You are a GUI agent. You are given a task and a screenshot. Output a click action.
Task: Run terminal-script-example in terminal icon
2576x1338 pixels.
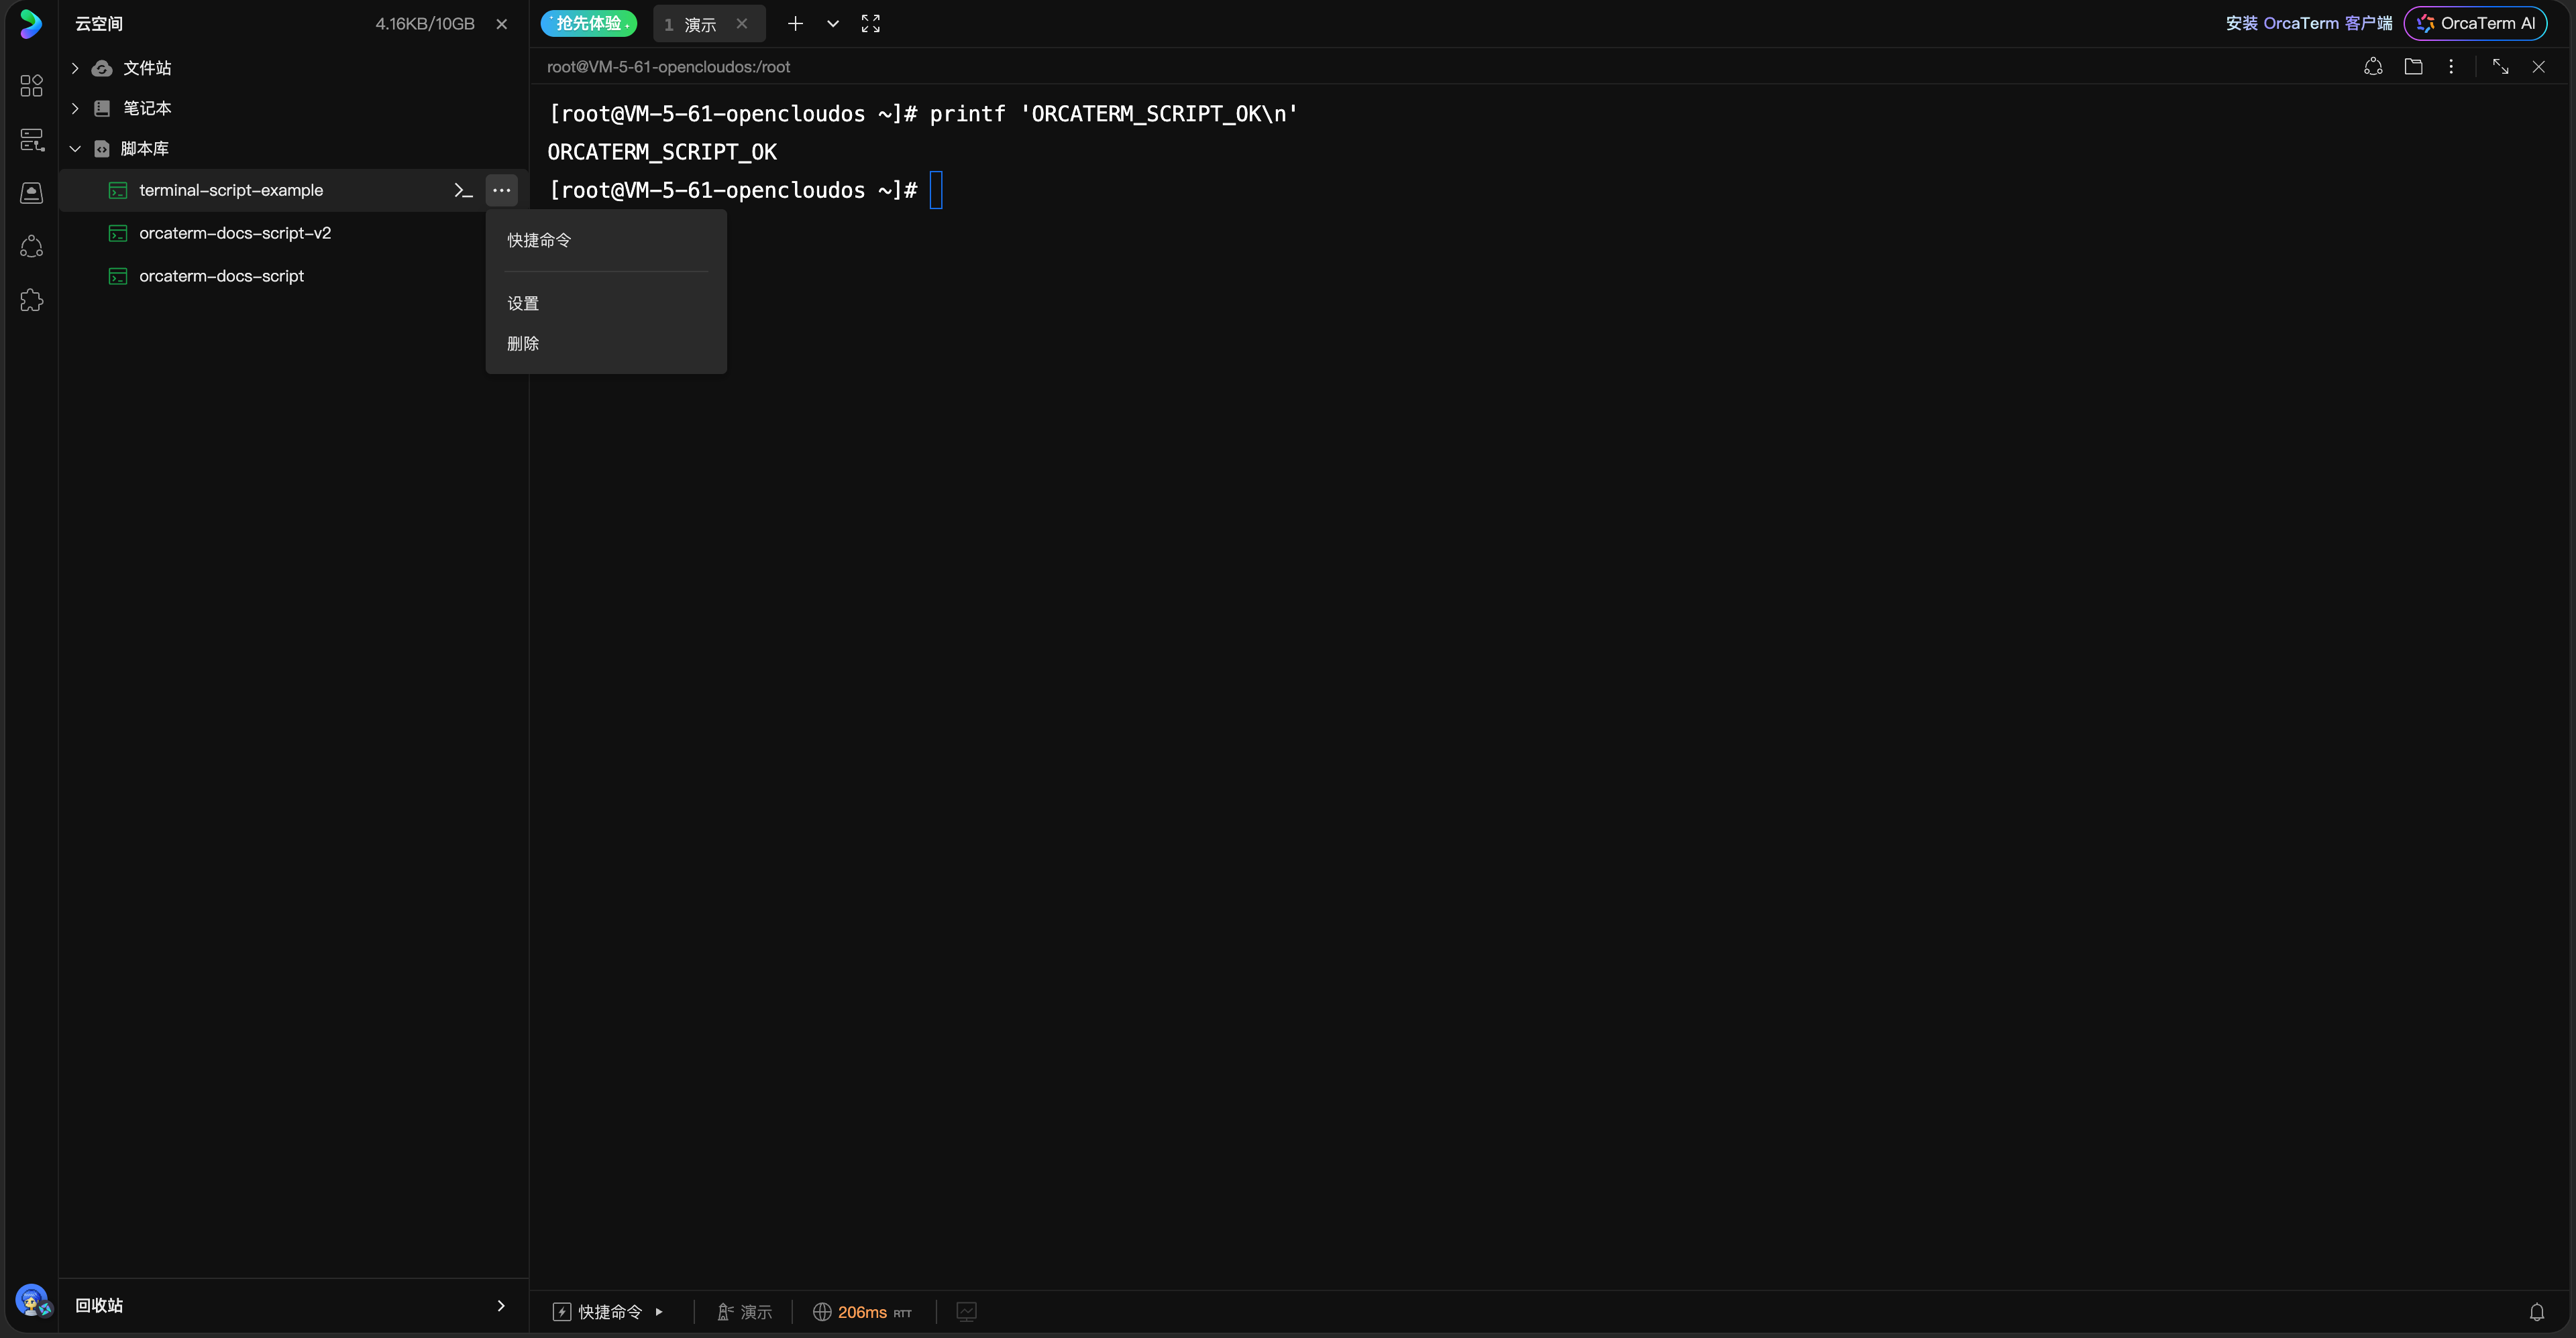coord(463,190)
